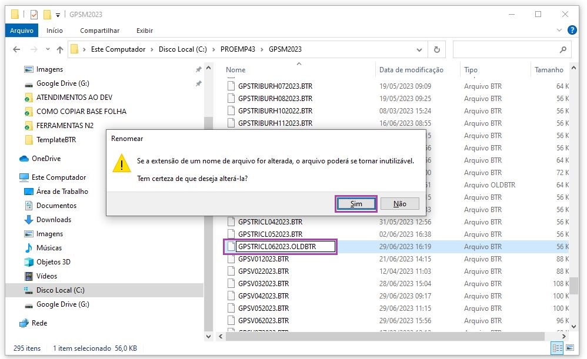This screenshot has height=359, width=587.
Task: Expand chevron after PROEMP43 in breadcrumb
Action: click(262, 49)
